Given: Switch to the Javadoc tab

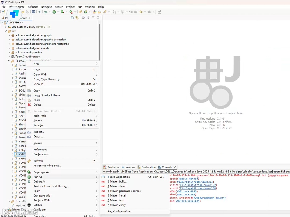Looking at the screenshot, I should point(128,167).
